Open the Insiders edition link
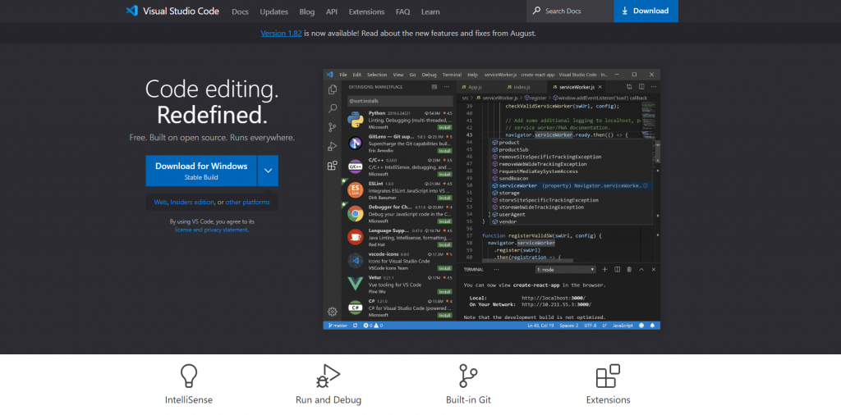The height and width of the screenshot is (415, 841). click(x=192, y=203)
